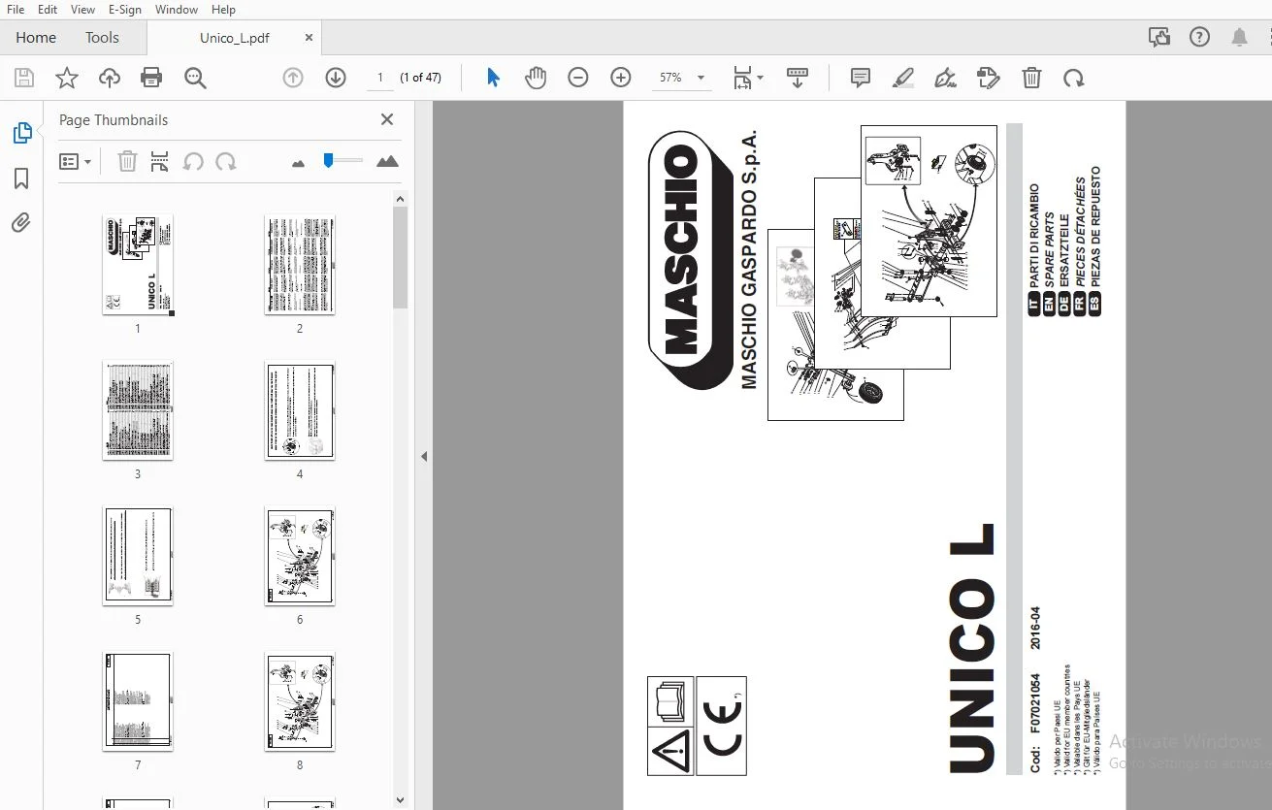Open the sign document pen tool
The width and height of the screenshot is (1272, 810).
pos(946,78)
